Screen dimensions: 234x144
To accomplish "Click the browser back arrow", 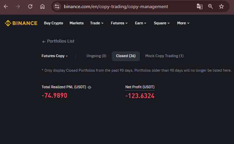I will (x=6, y=6).
